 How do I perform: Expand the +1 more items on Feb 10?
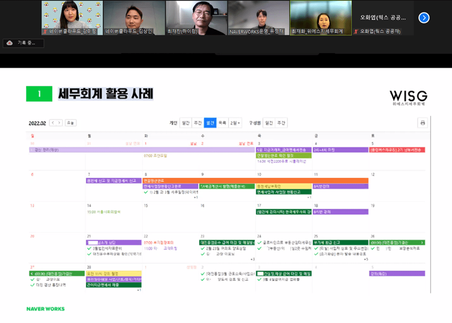[x=309, y=197]
